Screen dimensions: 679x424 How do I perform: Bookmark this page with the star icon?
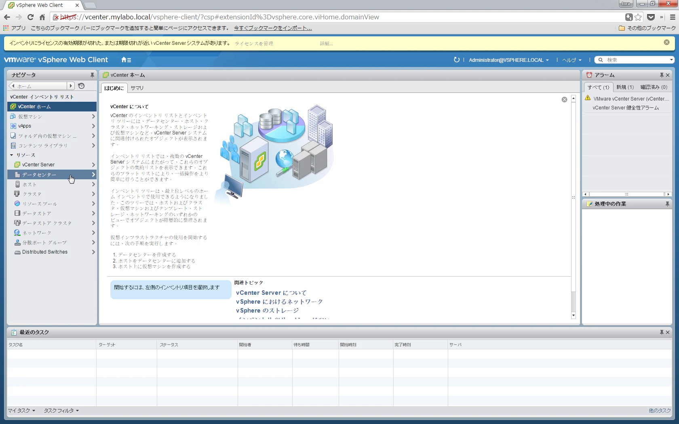coord(638,17)
